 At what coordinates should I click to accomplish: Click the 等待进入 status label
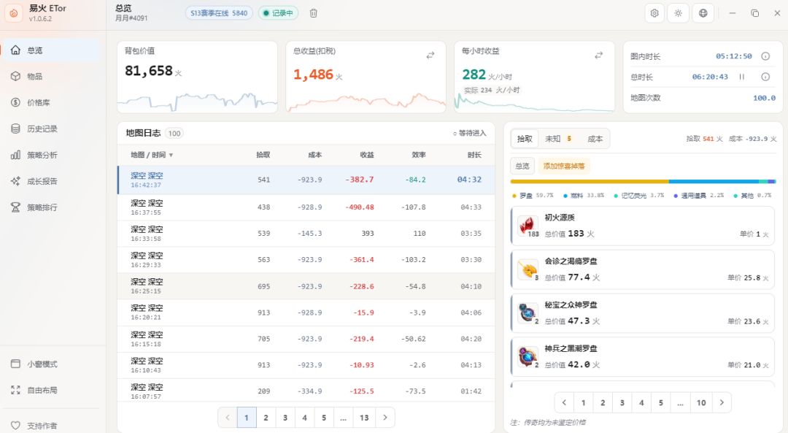tap(469, 134)
